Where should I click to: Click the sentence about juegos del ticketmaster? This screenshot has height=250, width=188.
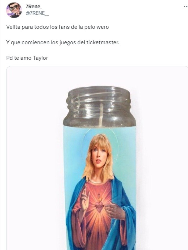pyautogui.click(x=63, y=42)
